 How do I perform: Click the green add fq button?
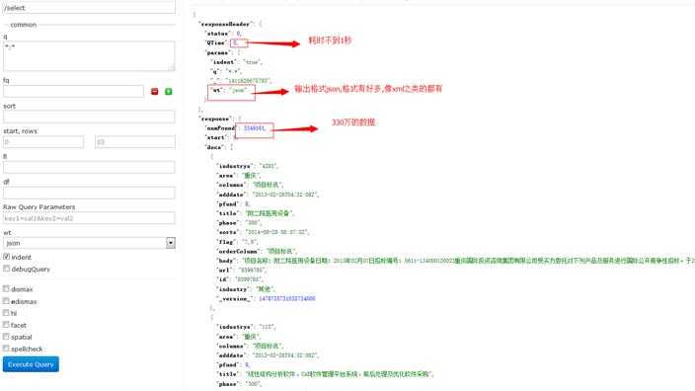click(x=169, y=91)
